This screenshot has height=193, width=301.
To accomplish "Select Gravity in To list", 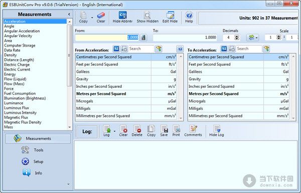I will 238,79.
